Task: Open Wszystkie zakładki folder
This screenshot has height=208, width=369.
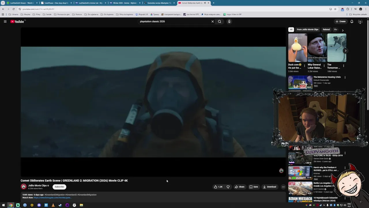Action: pyautogui.click(x=358, y=14)
